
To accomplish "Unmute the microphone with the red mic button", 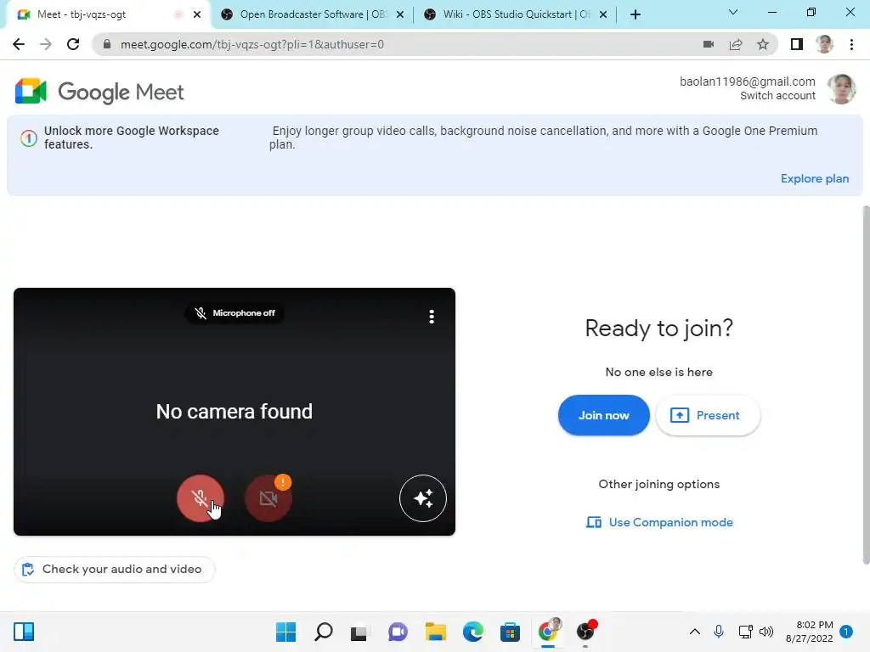I will coord(201,497).
